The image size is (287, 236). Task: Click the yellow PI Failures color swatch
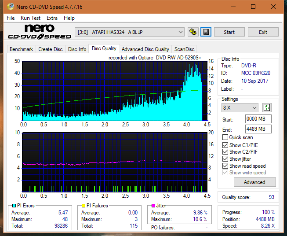[x=84, y=206]
